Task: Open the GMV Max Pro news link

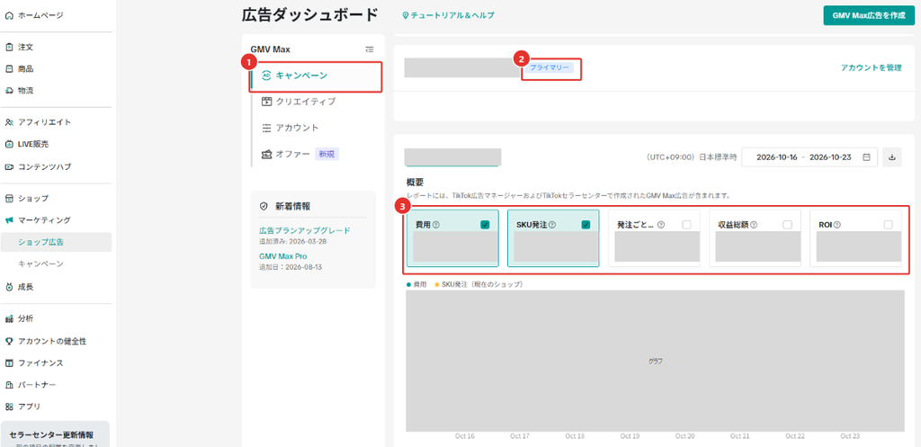Action: 283,256
